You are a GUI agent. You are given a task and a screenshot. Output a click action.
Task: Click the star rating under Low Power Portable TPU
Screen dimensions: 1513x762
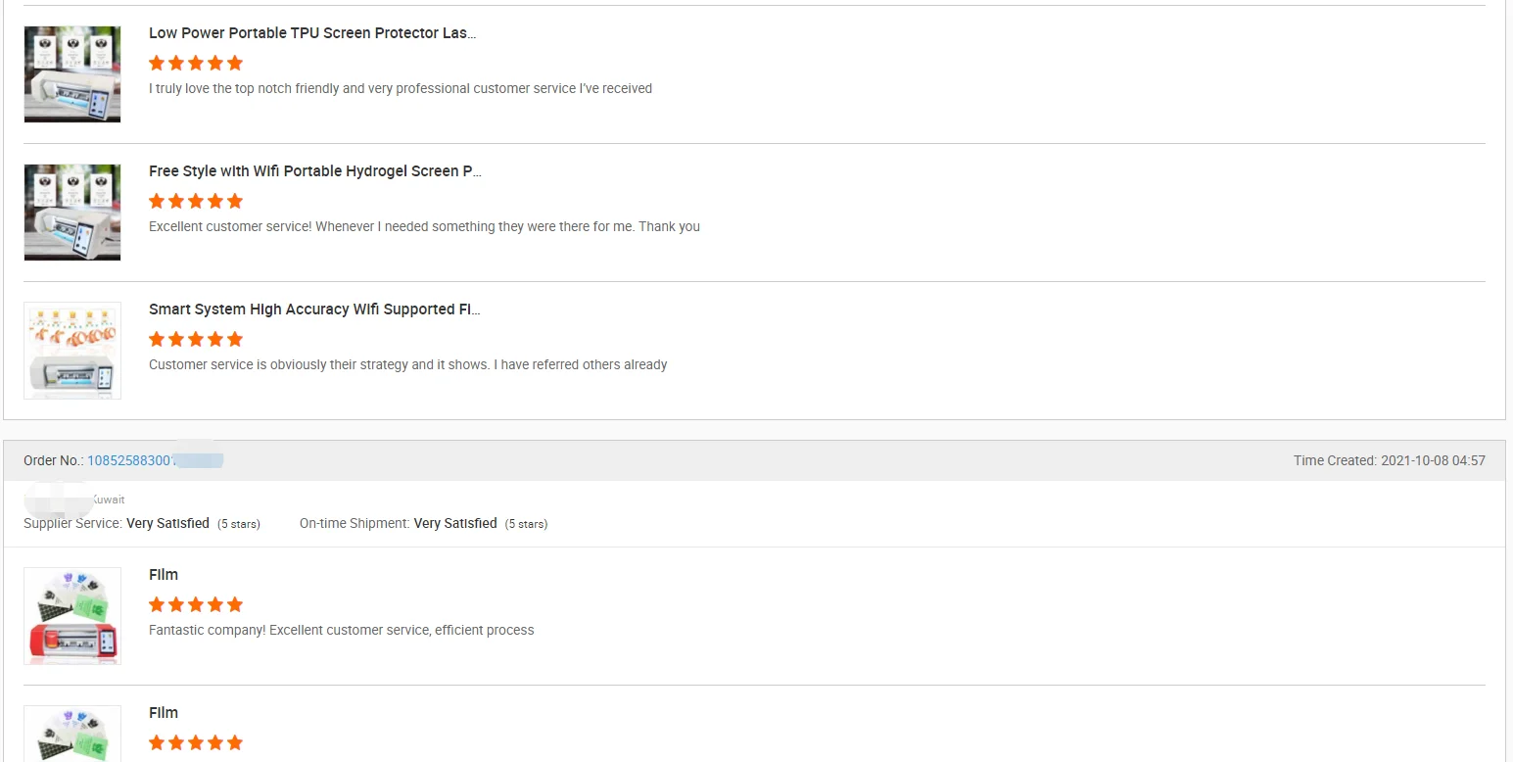(196, 64)
